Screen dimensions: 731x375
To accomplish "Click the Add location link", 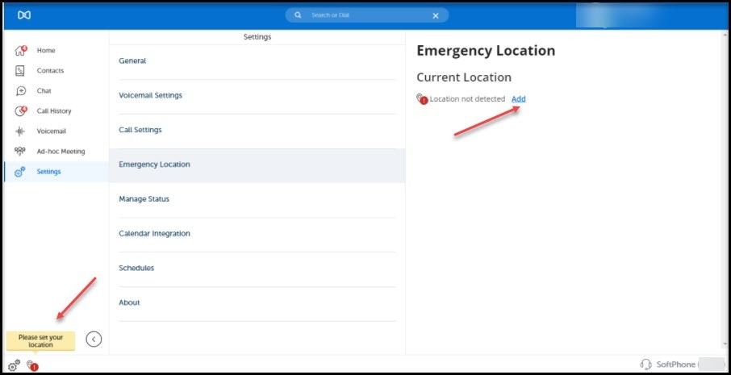I will [518, 99].
